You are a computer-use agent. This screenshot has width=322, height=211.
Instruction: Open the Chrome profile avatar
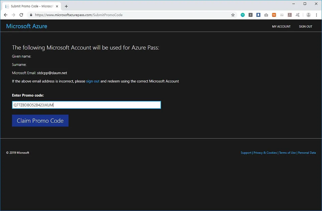308,15
